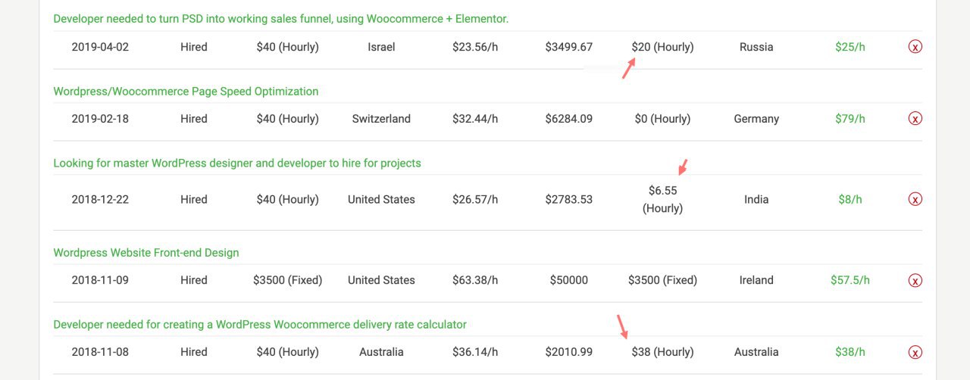Viewport: 970px width, 380px height.
Task: Click the green $79/h rate
Action: 850,119
